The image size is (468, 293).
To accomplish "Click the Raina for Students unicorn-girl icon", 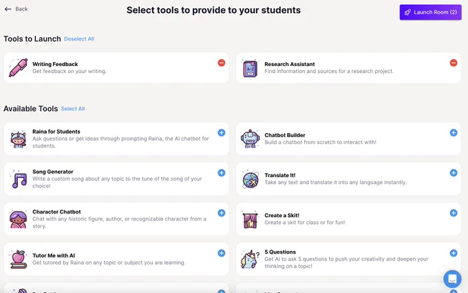I will (x=18, y=139).
